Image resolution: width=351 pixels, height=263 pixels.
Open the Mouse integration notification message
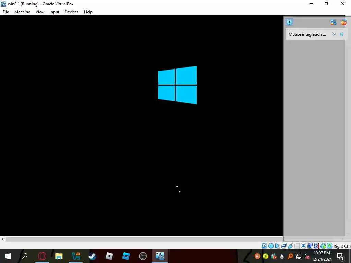307,34
